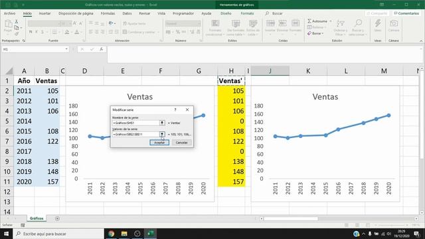Click the Chrome icon on the taskbar

[111, 234]
